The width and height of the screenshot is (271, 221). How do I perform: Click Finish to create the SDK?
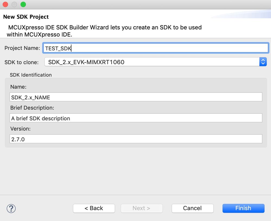point(243,208)
